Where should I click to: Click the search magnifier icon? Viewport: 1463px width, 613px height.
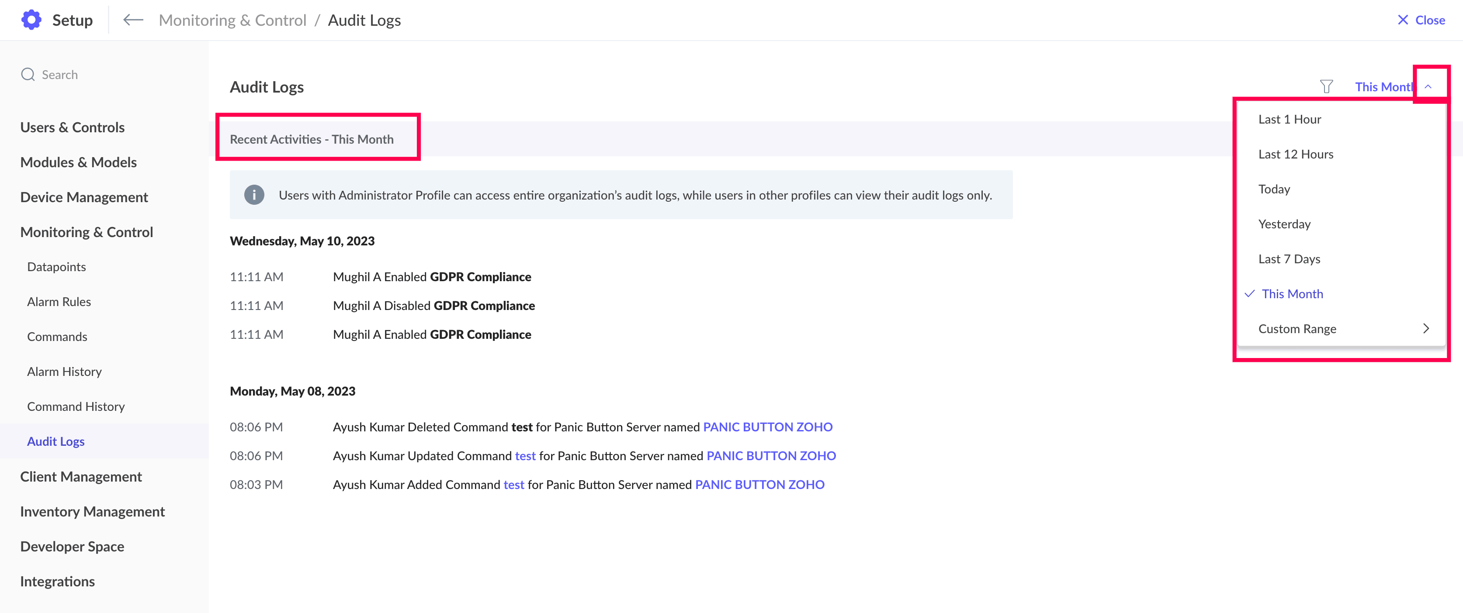point(28,74)
